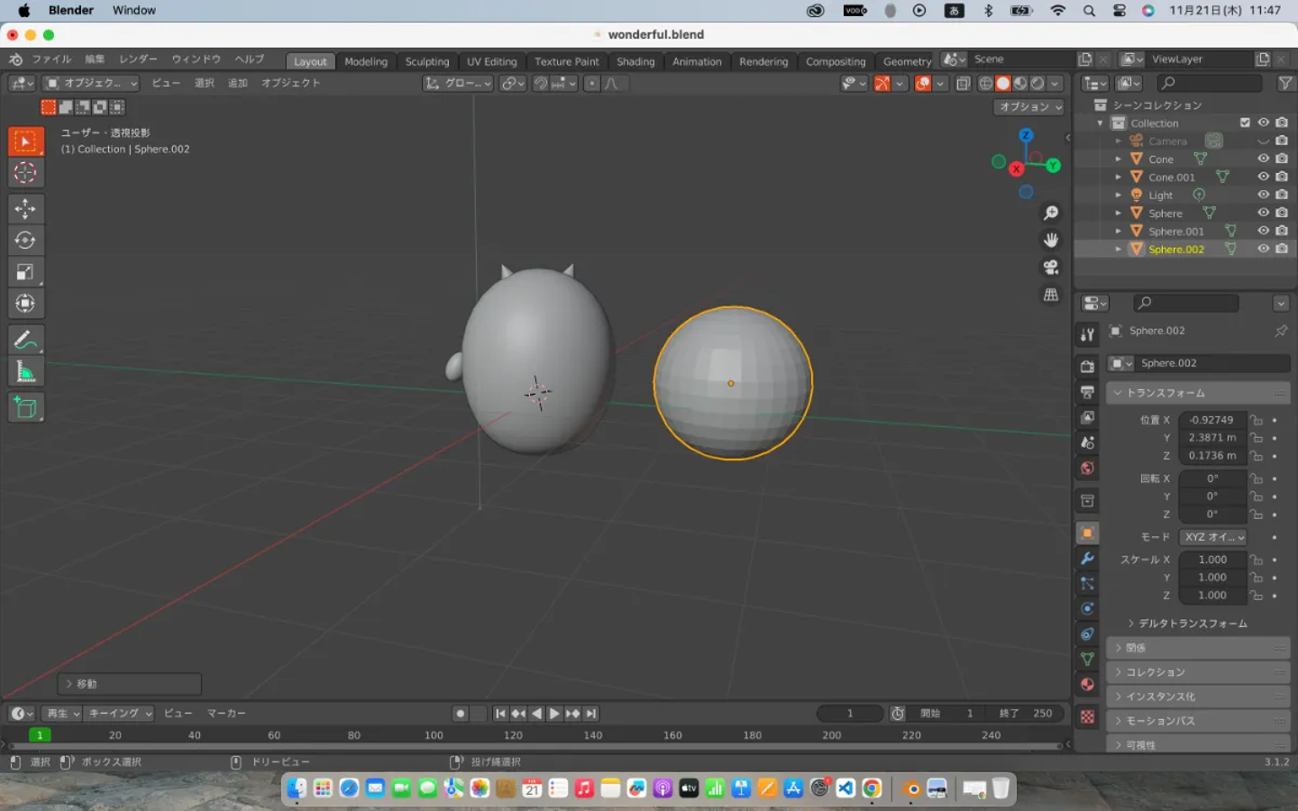Choose the Add Cube tool
The width and height of the screenshot is (1298, 811).
25,408
